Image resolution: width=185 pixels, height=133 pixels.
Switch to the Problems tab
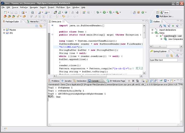pyautogui.click(x=54, y=81)
